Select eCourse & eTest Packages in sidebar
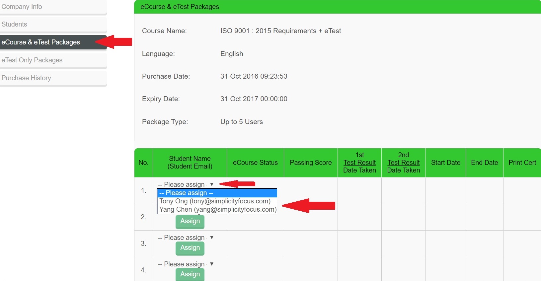This screenshot has height=281, width=541. click(53, 42)
